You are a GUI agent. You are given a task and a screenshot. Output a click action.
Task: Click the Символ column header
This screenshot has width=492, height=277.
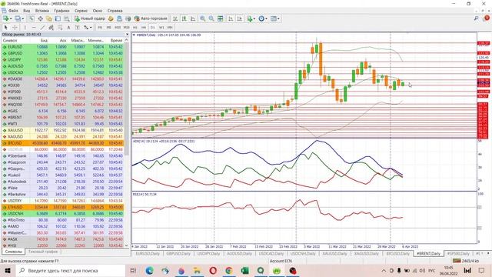tap(10, 40)
